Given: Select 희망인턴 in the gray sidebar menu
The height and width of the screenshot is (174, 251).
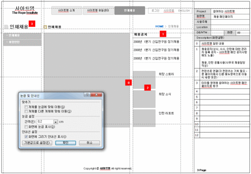Looking at the screenshot, I should [22, 42].
